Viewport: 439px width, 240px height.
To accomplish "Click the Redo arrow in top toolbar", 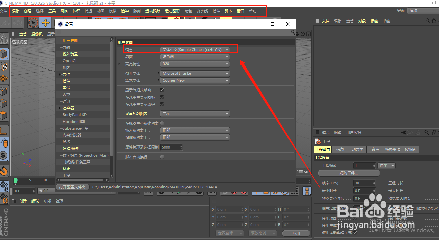I will (18, 23).
